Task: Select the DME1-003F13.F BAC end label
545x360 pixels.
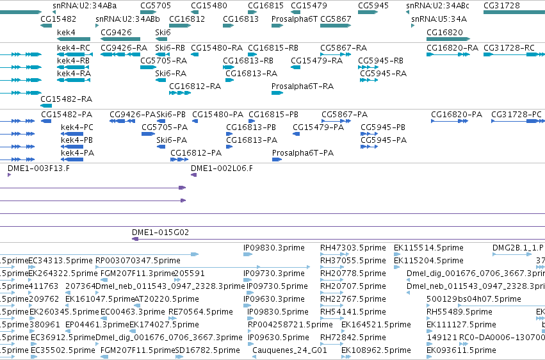Action: point(38,168)
